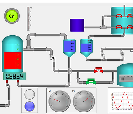Click the 068.64 digital display

[15, 76]
